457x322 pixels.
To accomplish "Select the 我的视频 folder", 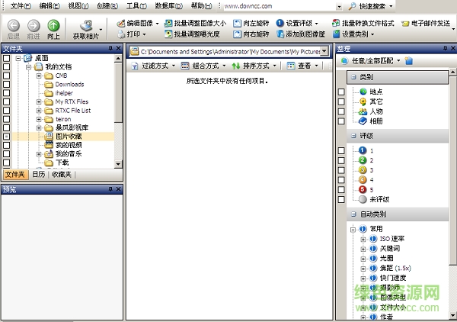I will [69, 145].
